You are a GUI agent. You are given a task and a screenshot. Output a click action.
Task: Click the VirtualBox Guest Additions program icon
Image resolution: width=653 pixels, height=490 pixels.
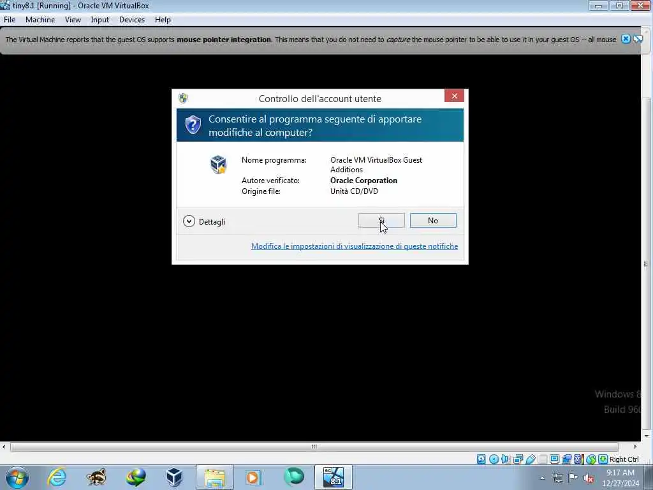click(x=218, y=164)
